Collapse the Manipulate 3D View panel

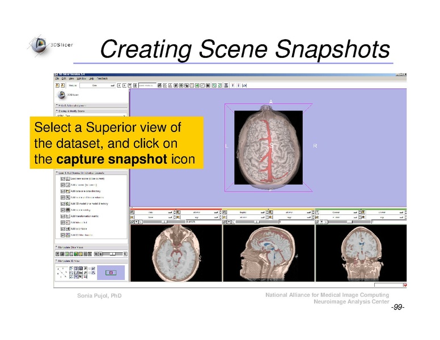(x=91, y=261)
